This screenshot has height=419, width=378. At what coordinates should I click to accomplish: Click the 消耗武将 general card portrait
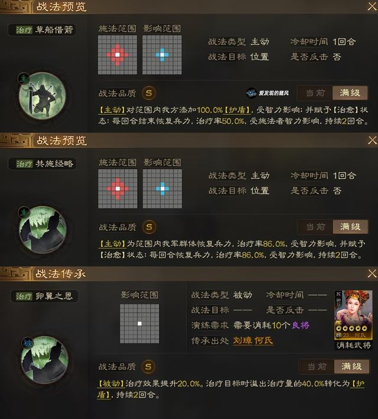click(353, 315)
